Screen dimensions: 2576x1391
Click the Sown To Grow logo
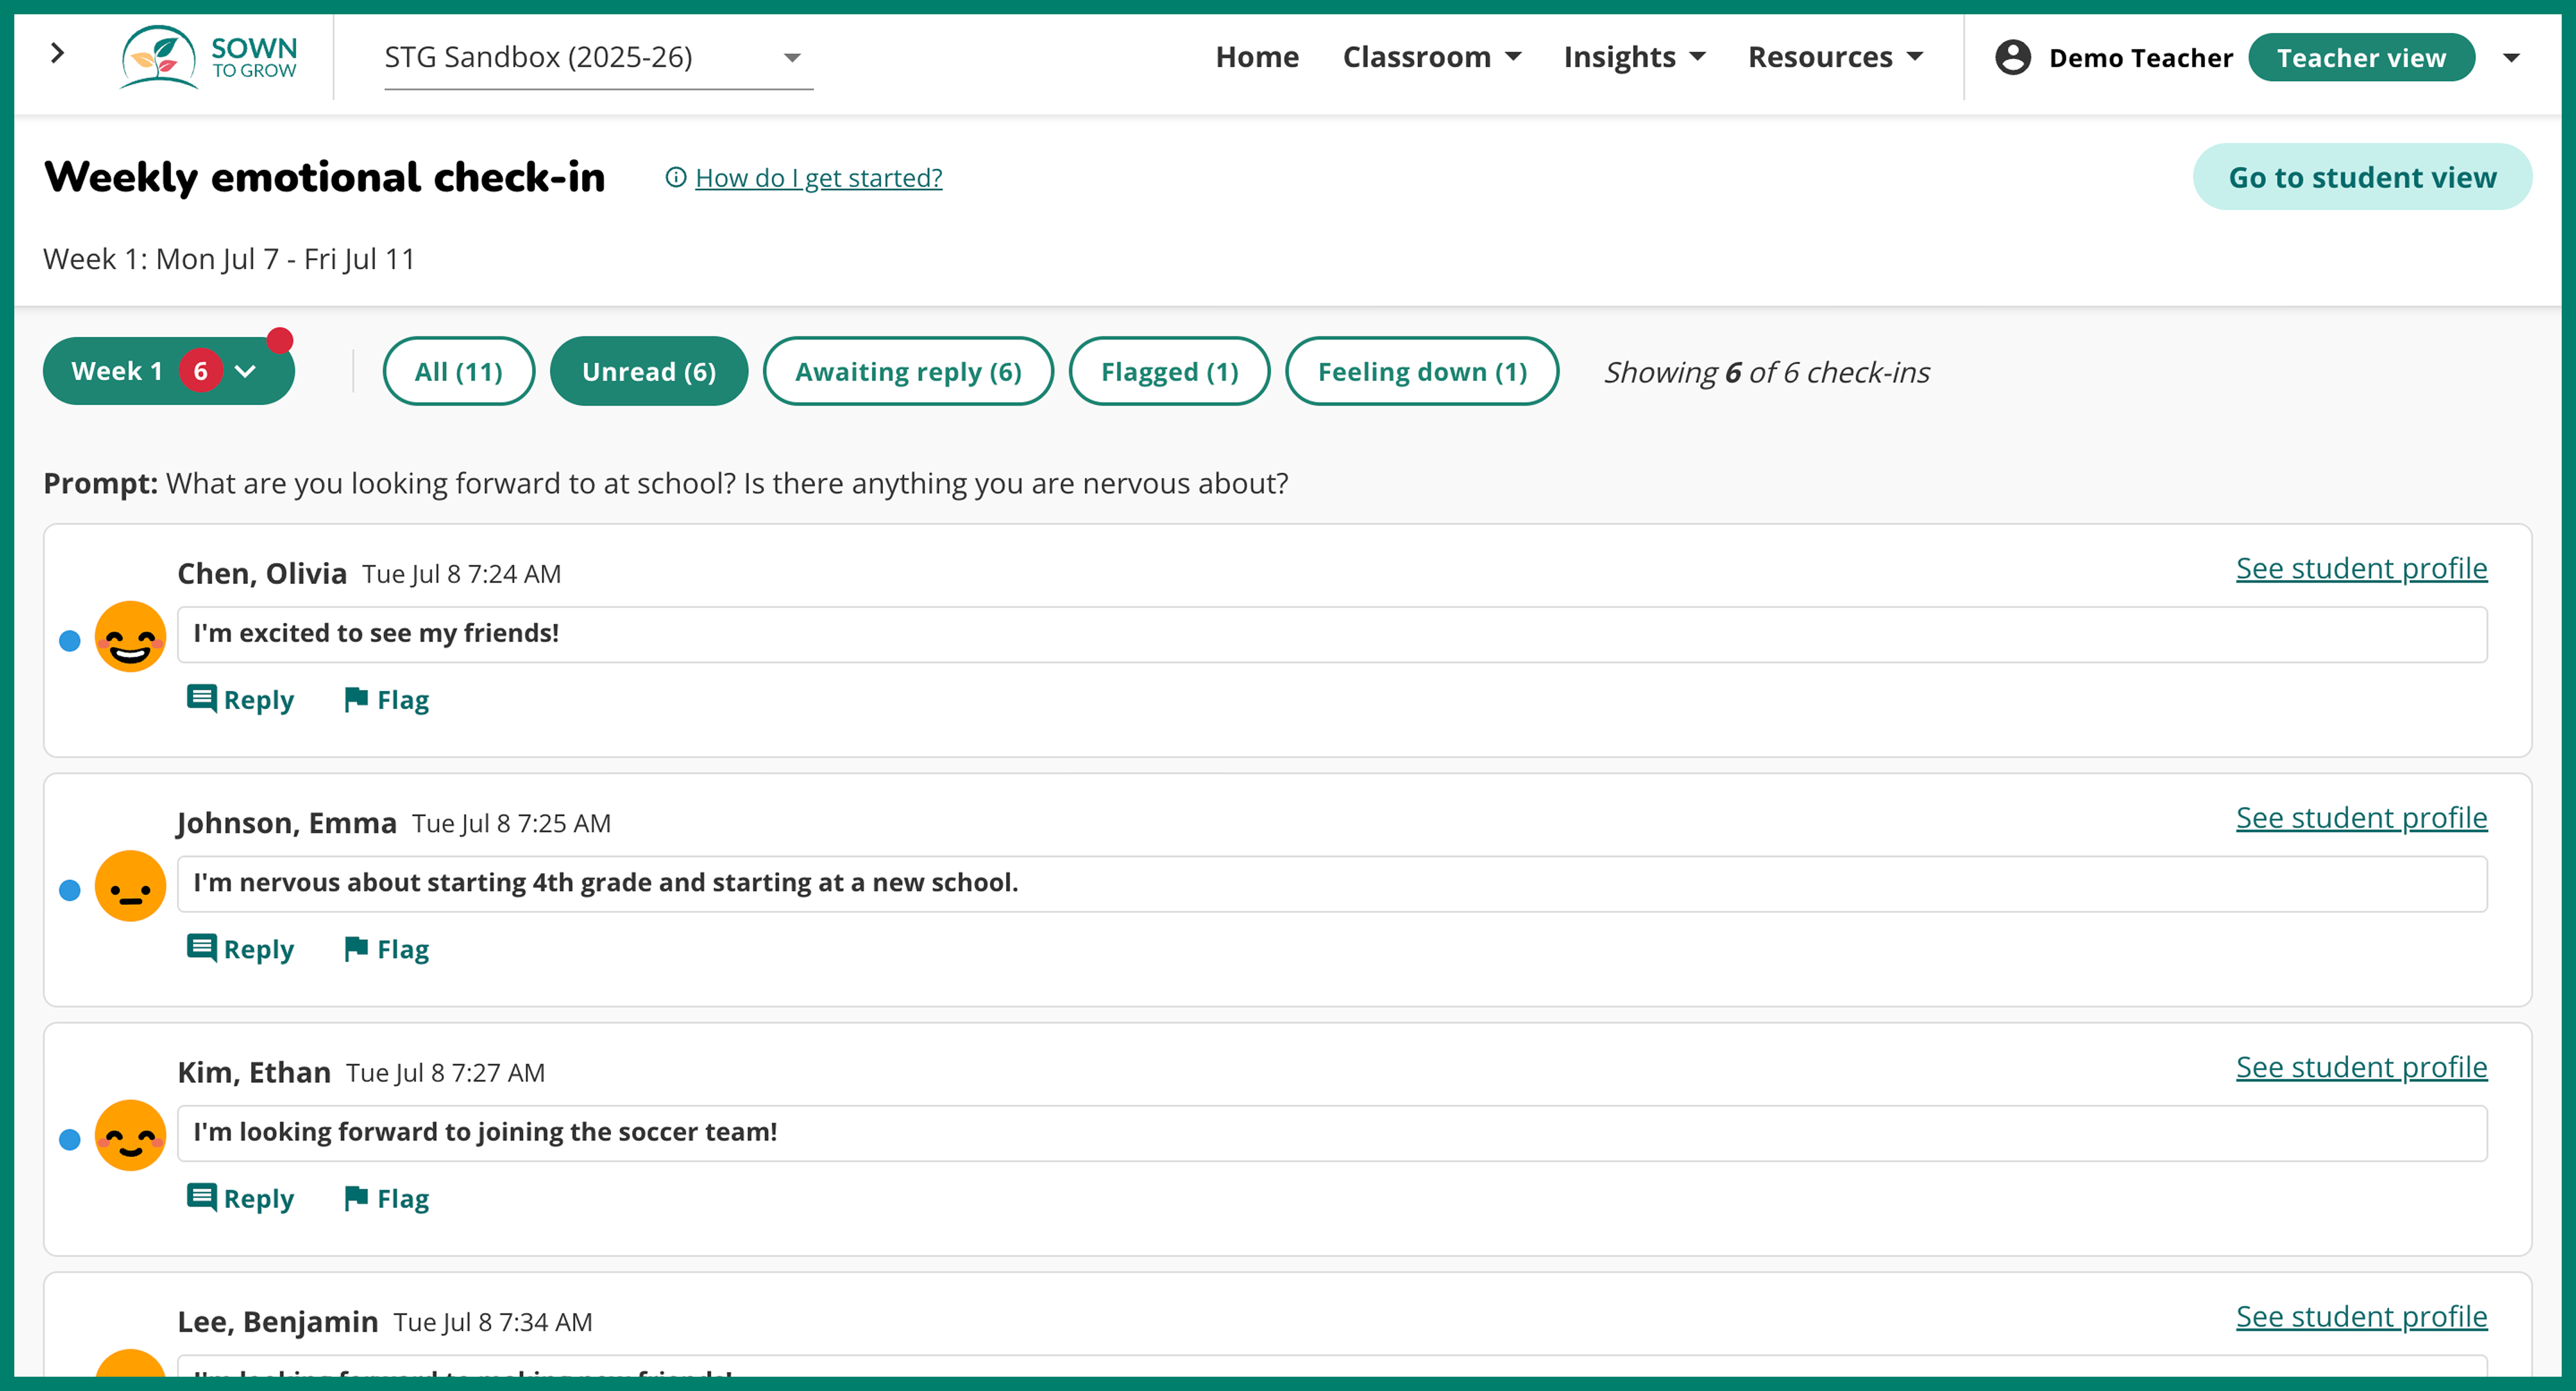click(208, 57)
